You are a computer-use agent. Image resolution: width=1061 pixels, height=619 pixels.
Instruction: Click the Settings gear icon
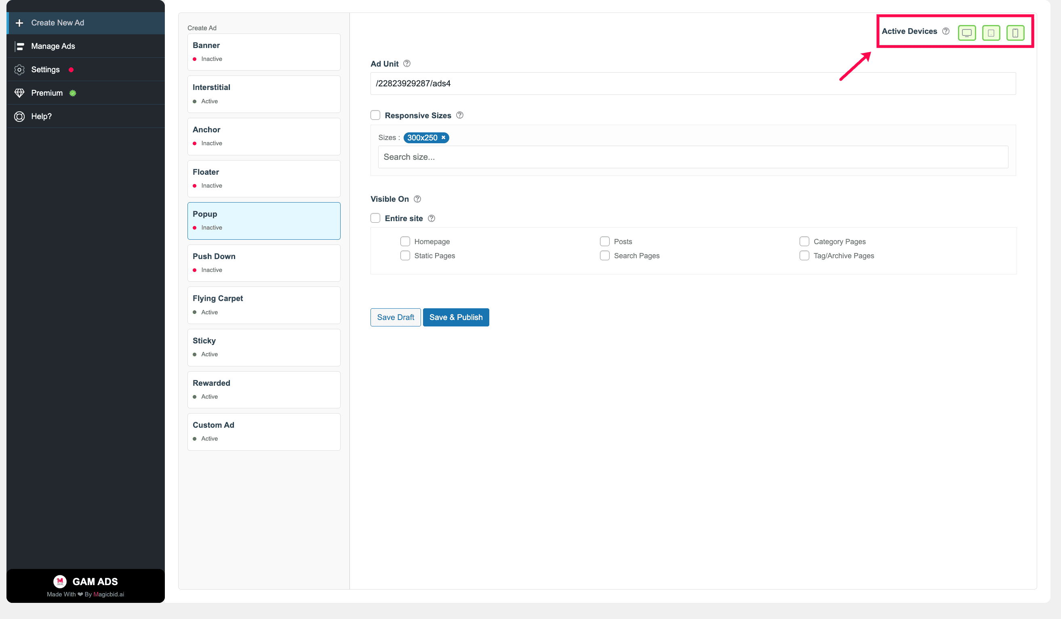coord(19,69)
